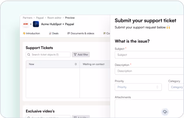Click Add filter under Support Tickets
Viewport: 184px width, 118px height.
point(81,55)
